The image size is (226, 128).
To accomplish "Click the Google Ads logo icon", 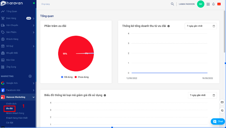I will [3, 83].
